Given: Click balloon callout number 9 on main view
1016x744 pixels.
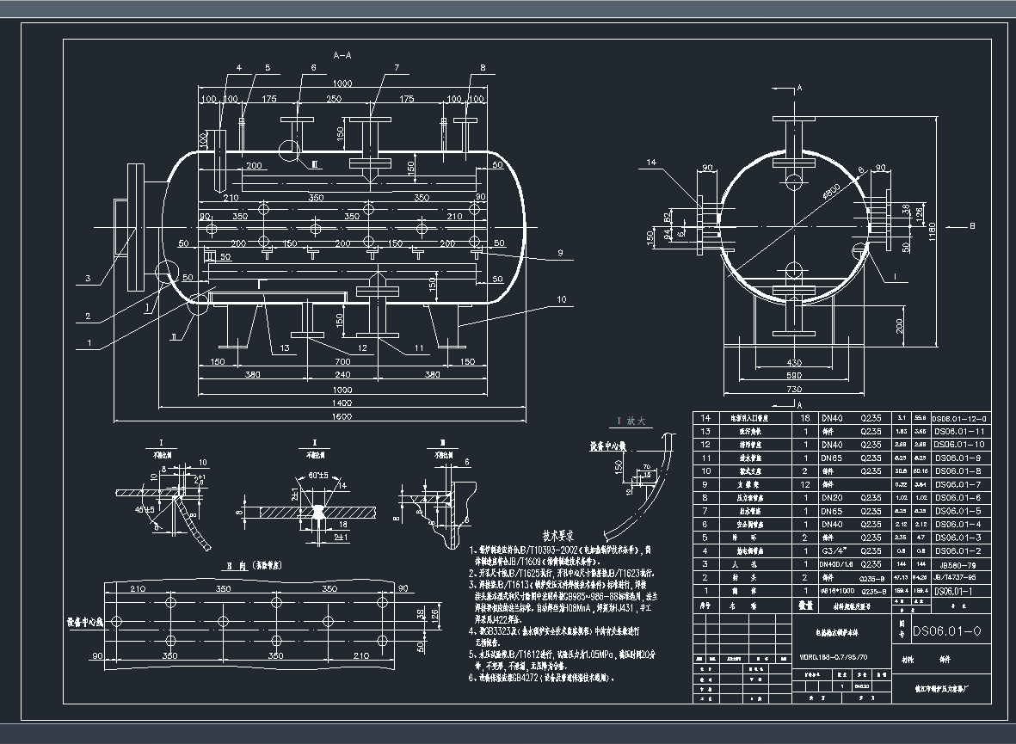Looking at the screenshot, I should [x=560, y=254].
